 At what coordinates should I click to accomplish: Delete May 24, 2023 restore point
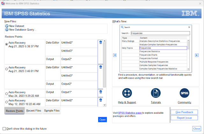coord(101,92)
